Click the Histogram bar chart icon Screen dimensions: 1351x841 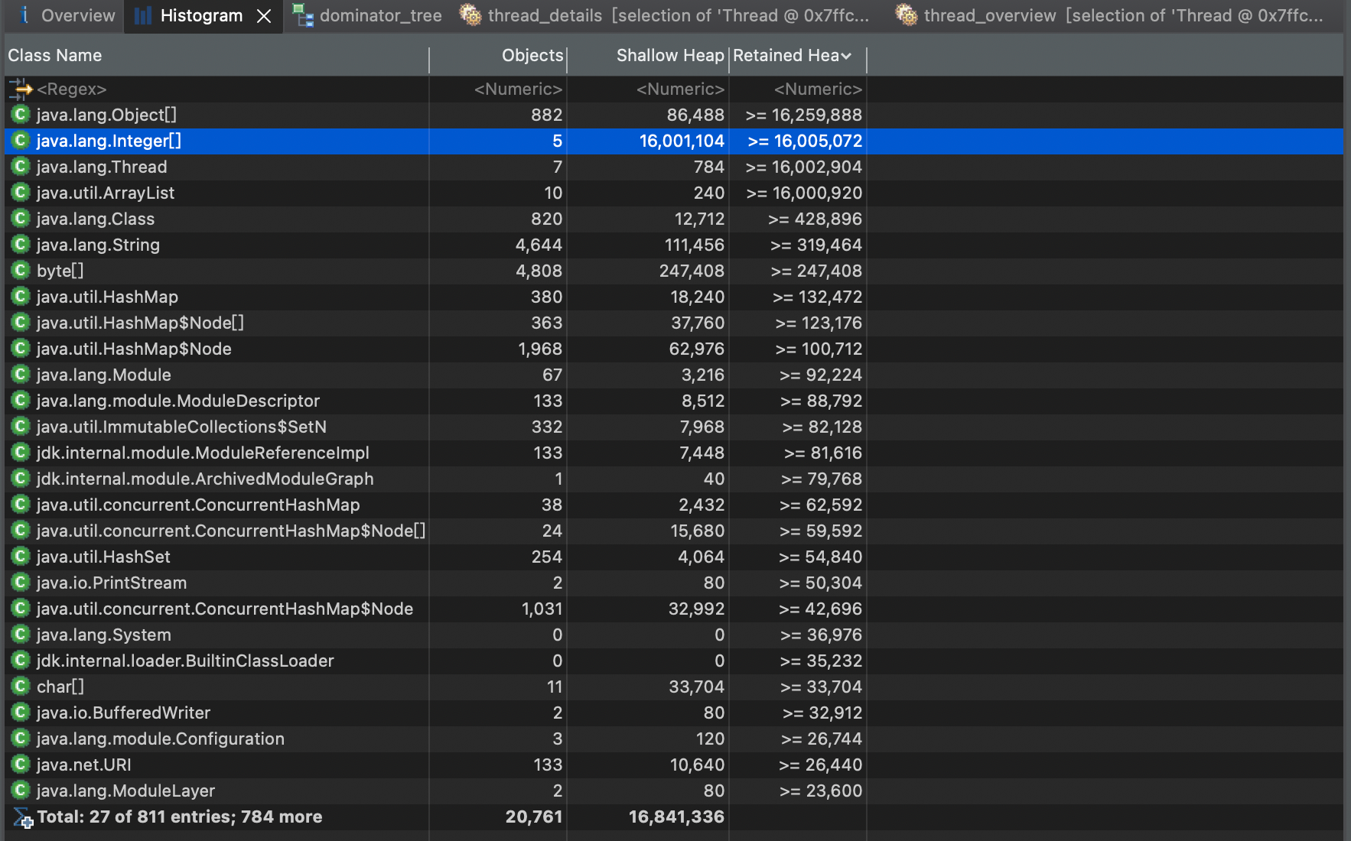[x=143, y=16]
